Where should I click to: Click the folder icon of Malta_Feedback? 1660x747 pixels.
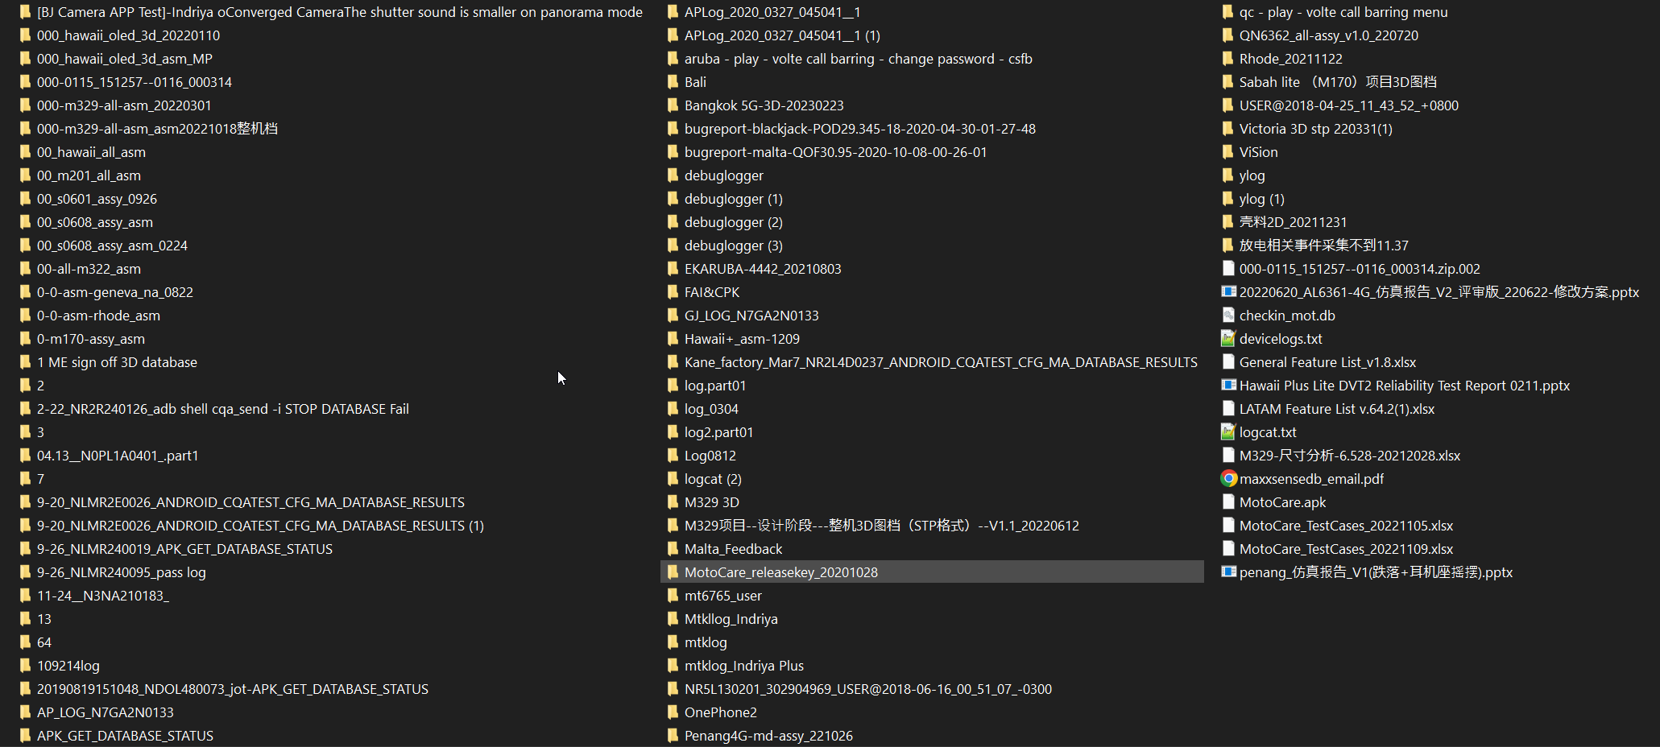[673, 549]
